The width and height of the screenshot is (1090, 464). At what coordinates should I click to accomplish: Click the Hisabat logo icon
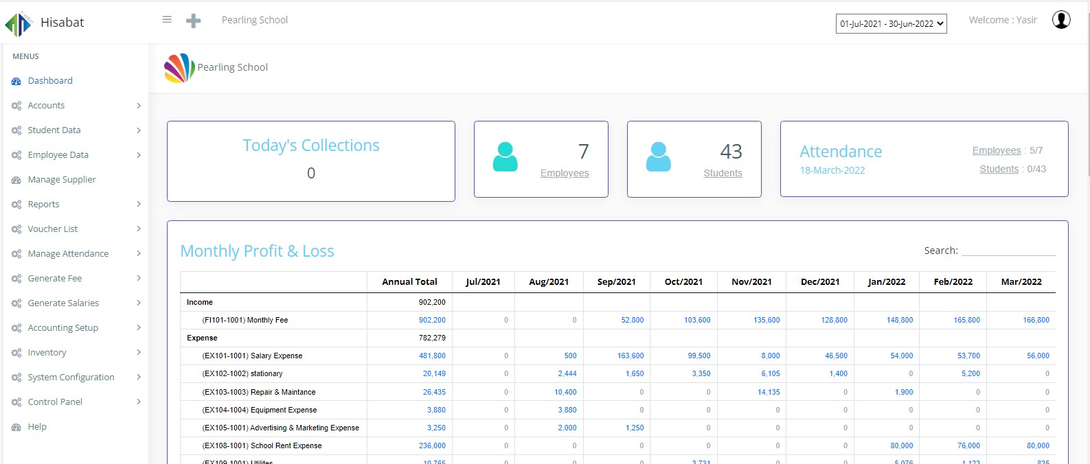point(19,23)
